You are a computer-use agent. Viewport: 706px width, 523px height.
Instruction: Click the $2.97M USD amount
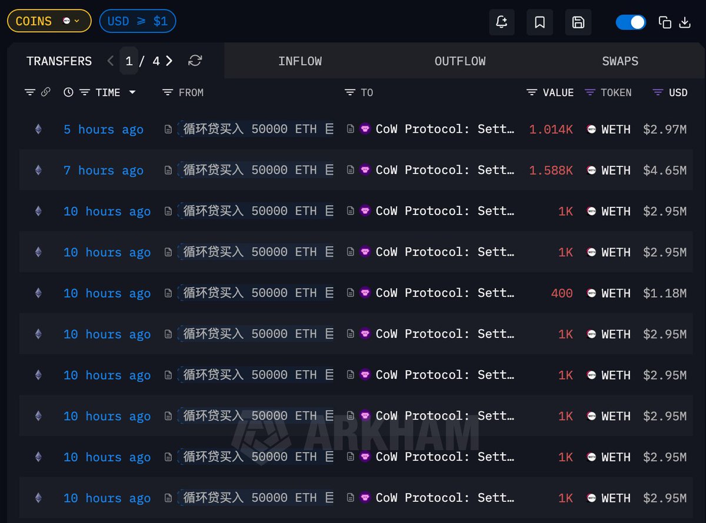tap(664, 129)
